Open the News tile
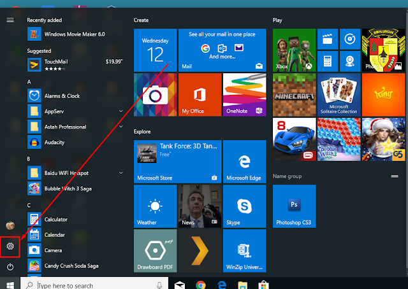The image size is (408, 289). coord(200,206)
